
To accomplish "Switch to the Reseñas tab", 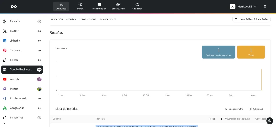I will (71, 19).
